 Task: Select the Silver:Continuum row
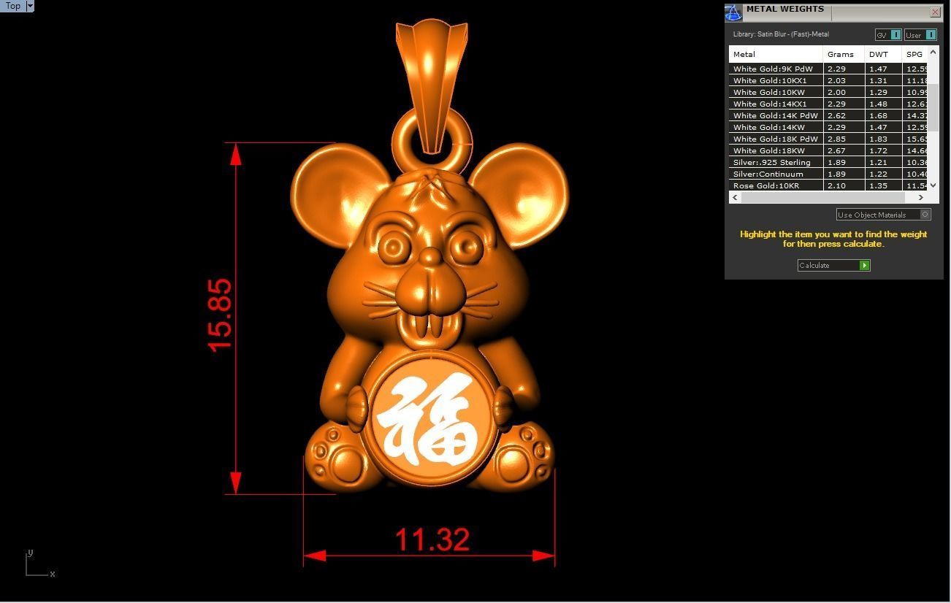pyautogui.click(x=828, y=174)
